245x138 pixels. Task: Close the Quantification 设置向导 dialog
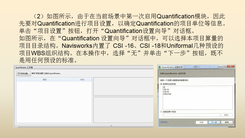pyautogui.click(x=230, y=66)
